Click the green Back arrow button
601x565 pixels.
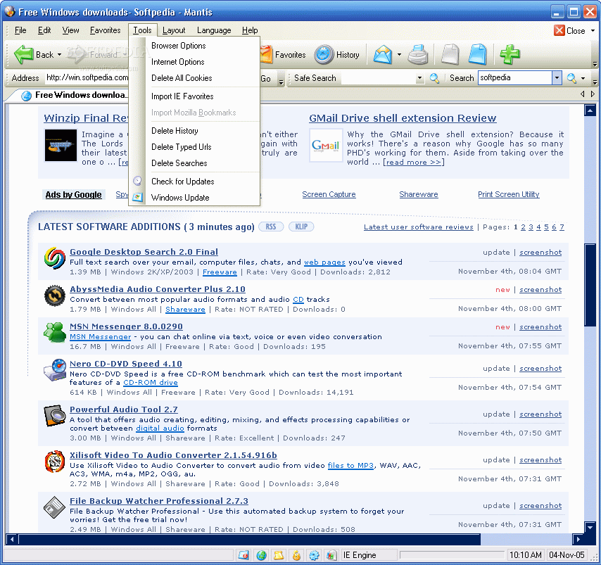coord(23,54)
